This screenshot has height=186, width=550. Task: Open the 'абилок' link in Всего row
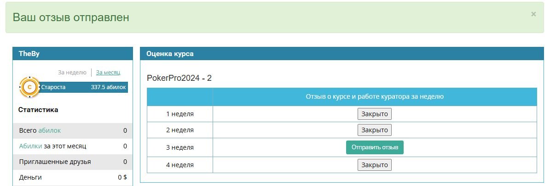(x=49, y=130)
